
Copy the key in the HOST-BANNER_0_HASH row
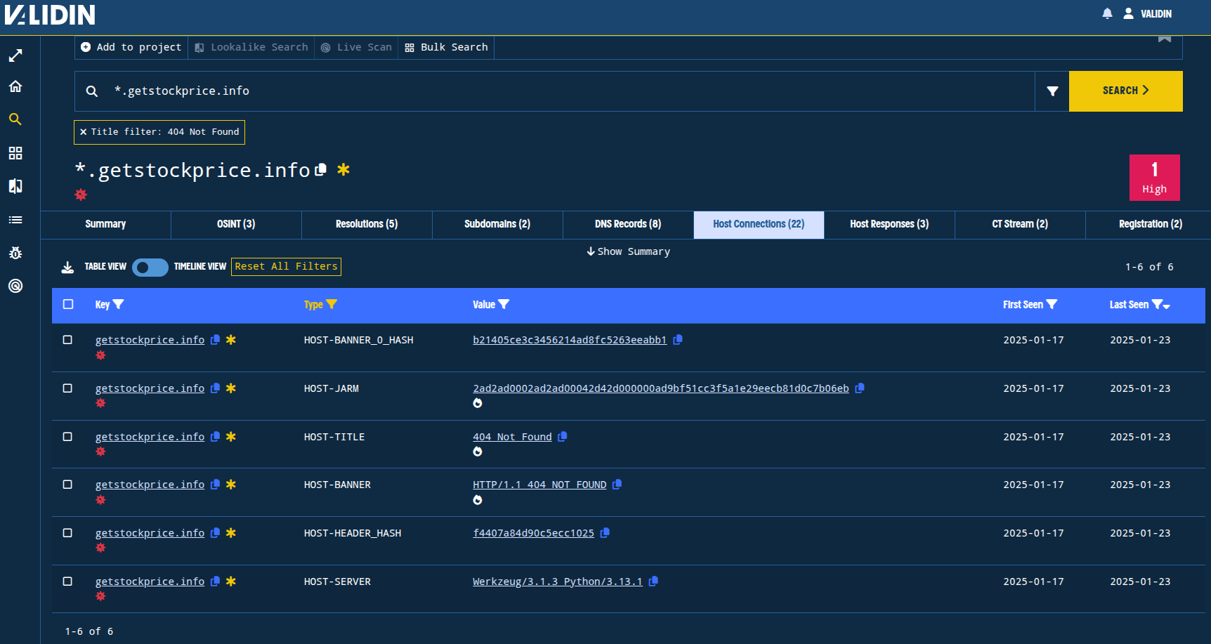pos(216,340)
